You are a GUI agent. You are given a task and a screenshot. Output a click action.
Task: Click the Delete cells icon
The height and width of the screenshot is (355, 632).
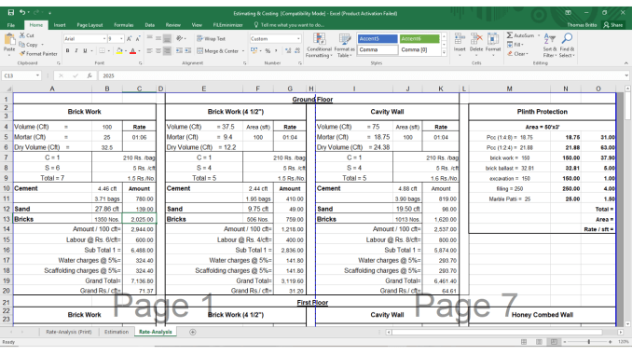pyautogui.click(x=476, y=45)
